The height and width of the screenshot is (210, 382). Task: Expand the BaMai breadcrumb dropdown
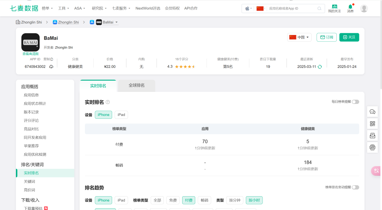tap(116, 22)
